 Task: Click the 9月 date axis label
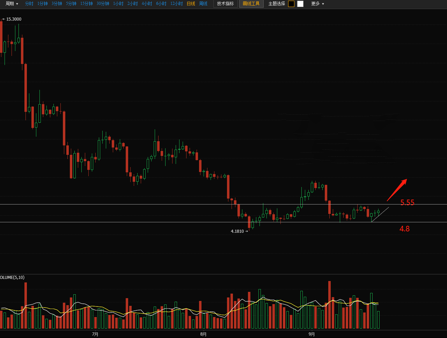click(312, 334)
